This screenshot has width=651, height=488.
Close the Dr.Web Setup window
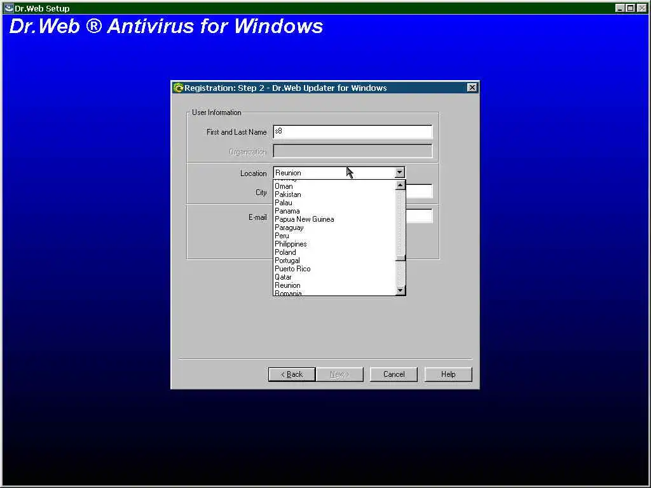[641, 8]
